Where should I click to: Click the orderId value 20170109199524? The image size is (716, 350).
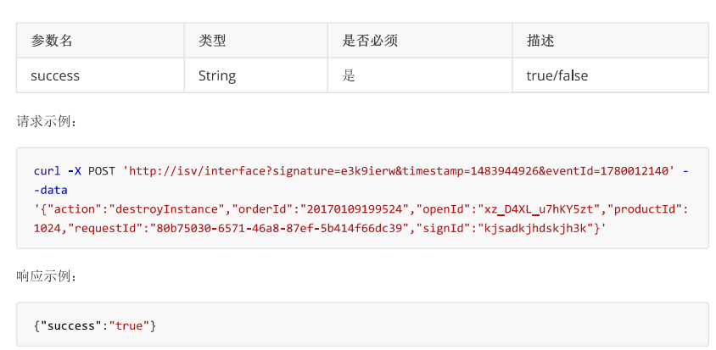pos(355,209)
